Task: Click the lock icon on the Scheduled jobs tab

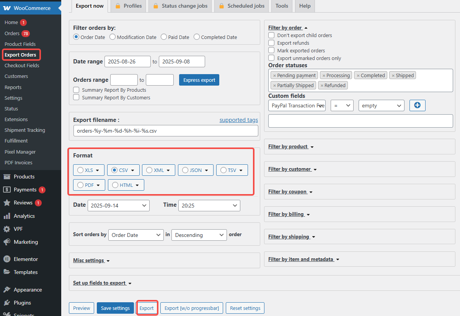Action: tap(221, 6)
